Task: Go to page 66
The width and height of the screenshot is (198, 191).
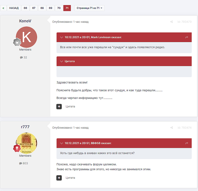Action: coord(25,8)
